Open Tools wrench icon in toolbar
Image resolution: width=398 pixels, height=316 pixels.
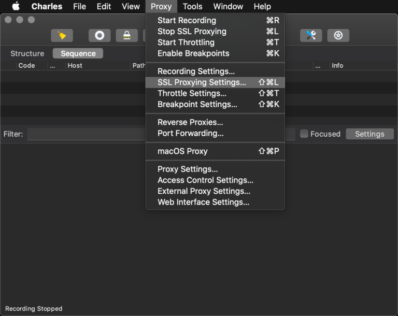pyautogui.click(x=311, y=36)
